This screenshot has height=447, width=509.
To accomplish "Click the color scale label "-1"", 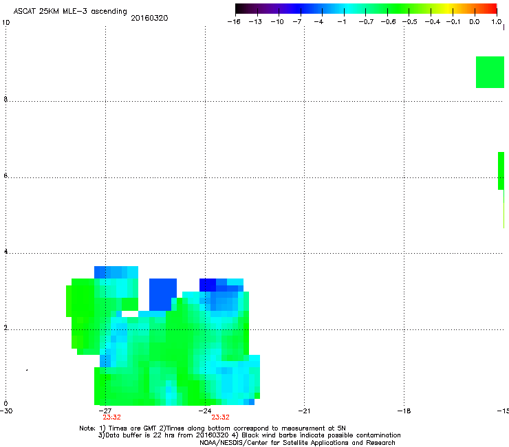I will [341, 22].
